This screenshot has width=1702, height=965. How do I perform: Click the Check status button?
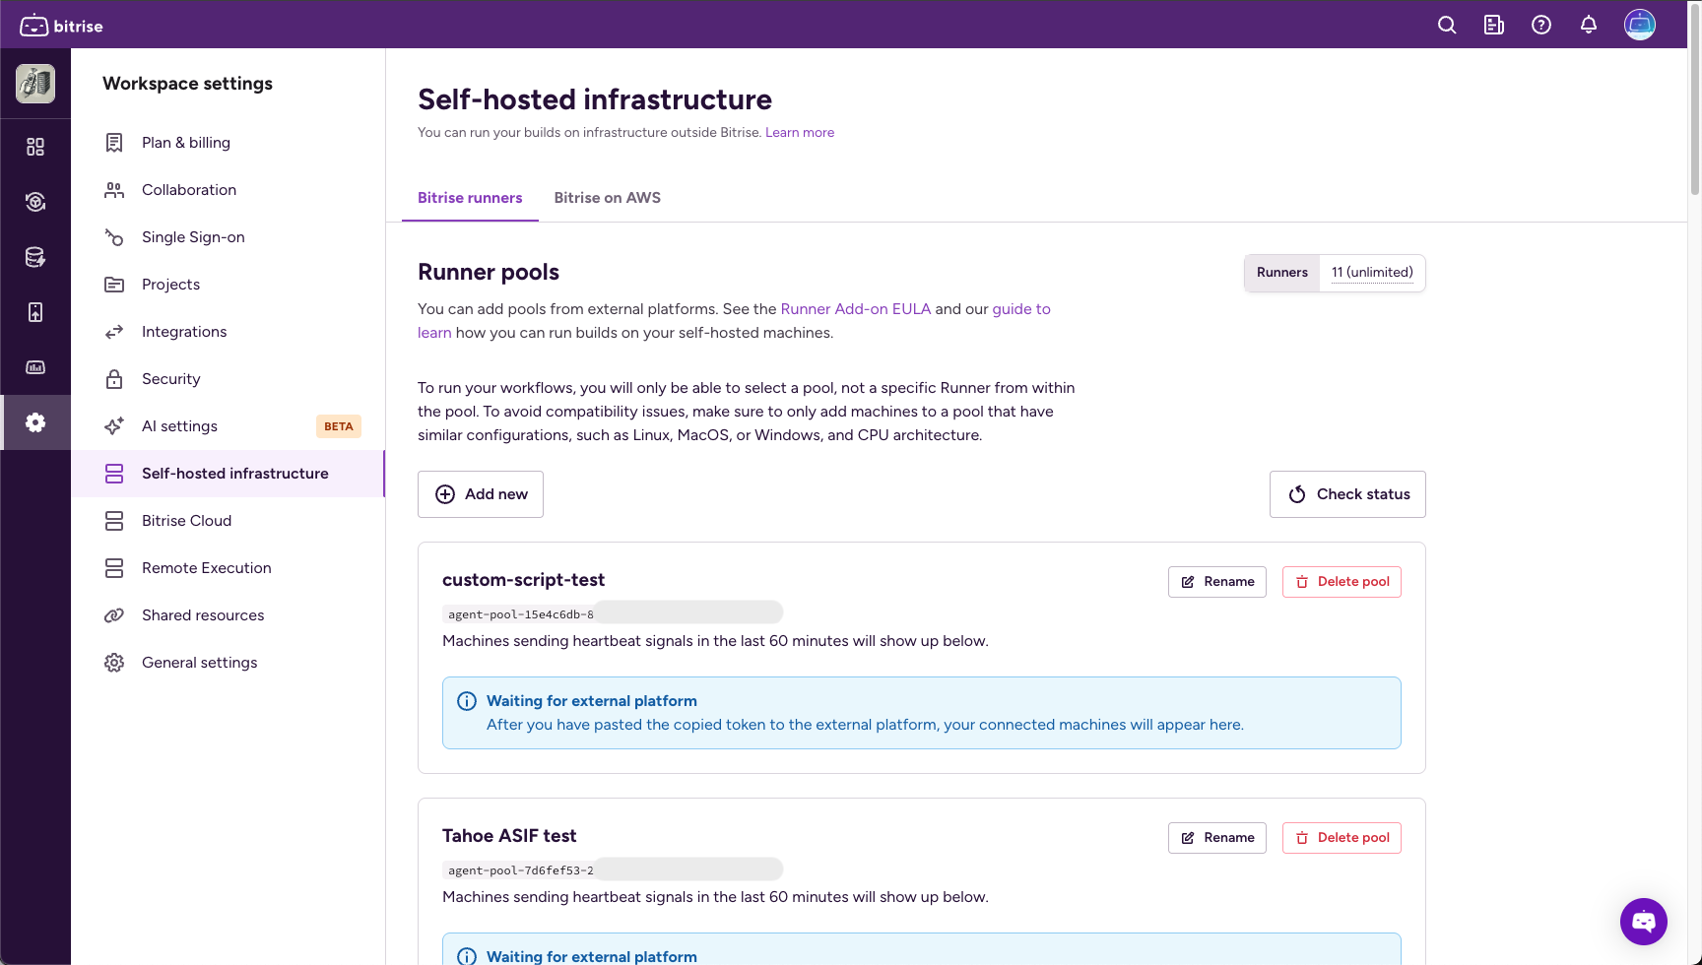coord(1347,494)
